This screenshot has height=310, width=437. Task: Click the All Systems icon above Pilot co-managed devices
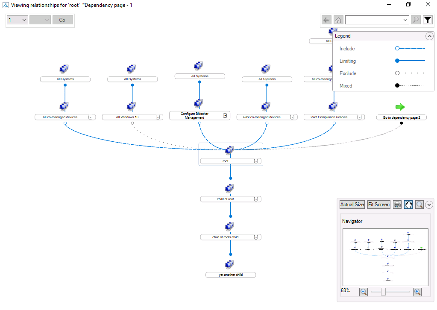266,68
